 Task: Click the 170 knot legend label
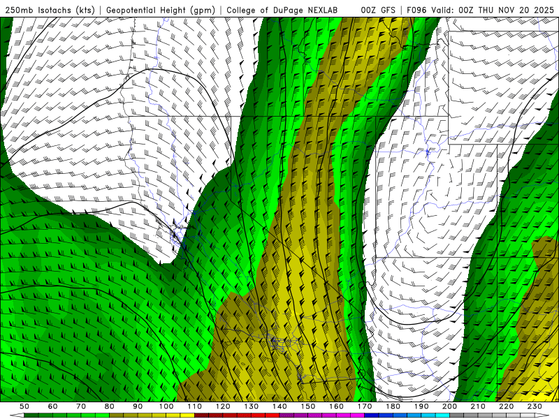point(365,406)
